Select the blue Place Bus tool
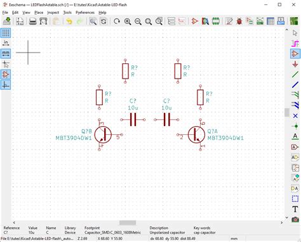 coord(295,85)
